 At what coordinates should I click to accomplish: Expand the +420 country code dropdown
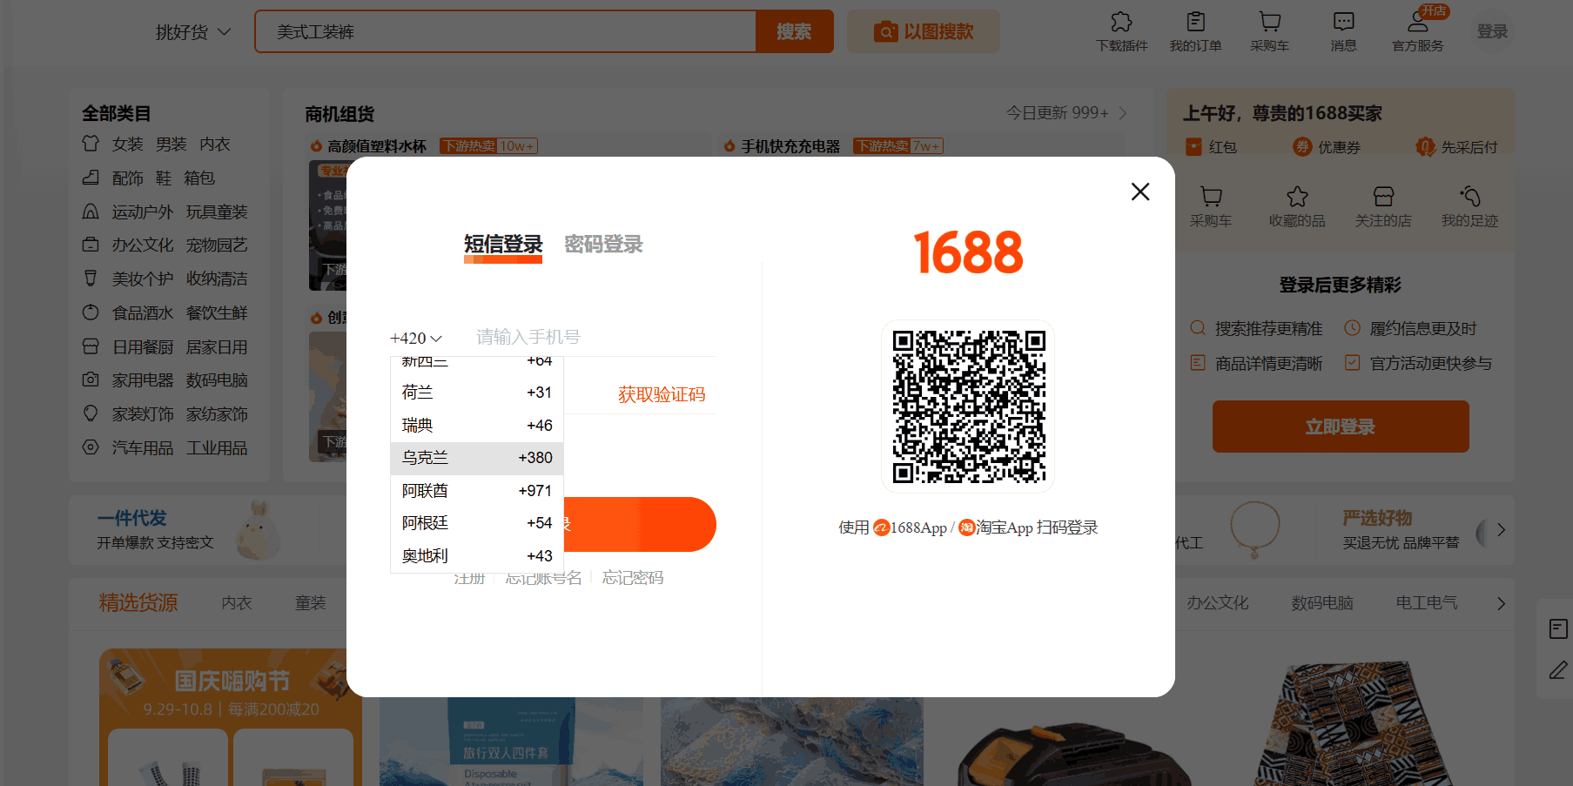click(416, 338)
